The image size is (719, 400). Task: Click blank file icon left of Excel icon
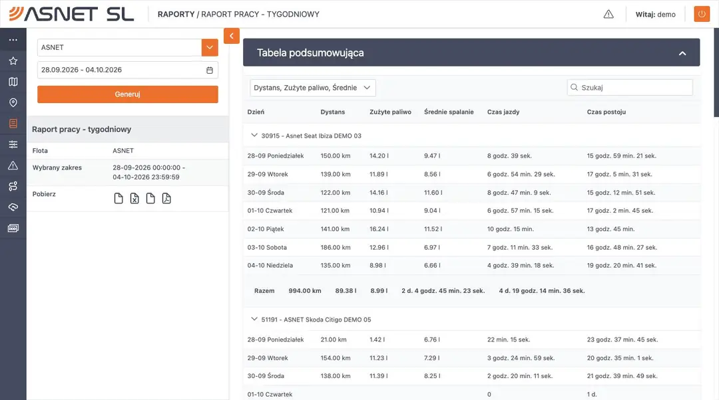(x=119, y=198)
